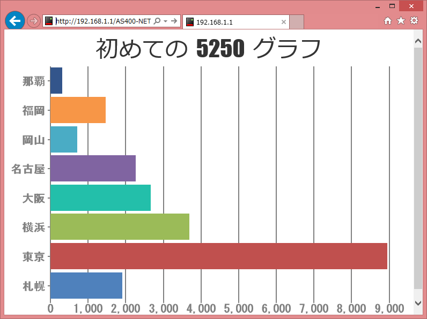Open the Home page icon
This screenshot has height=319, width=427.
tap(388, 21)
